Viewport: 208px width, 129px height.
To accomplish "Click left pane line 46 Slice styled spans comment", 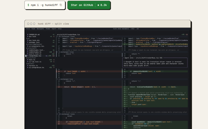I will pos(89,112).
